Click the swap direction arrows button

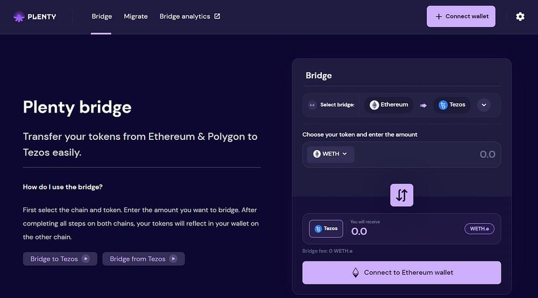[x=401, y=195]
